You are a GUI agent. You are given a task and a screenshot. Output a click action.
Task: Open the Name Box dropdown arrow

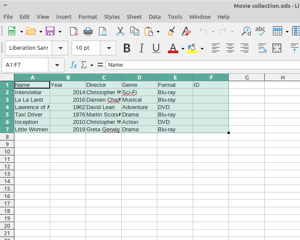57,65
